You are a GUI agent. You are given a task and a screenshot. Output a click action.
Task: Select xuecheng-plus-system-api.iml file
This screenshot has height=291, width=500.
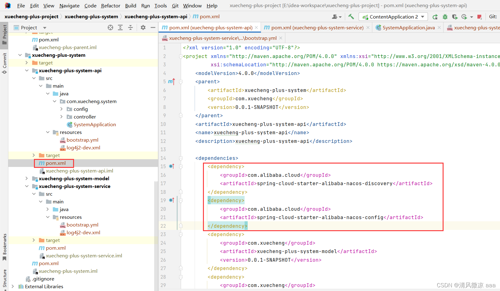coord(79,171)
